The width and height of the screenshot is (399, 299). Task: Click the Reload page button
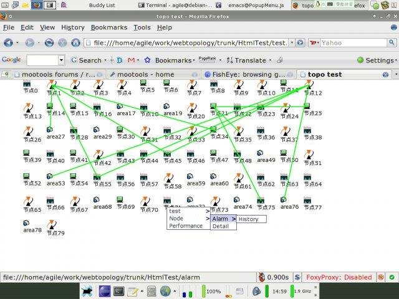pos(49,42)
